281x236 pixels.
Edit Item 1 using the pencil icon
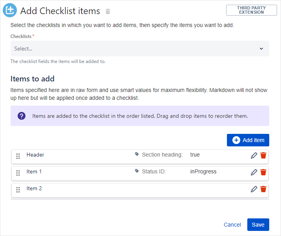tap(254, 172)
